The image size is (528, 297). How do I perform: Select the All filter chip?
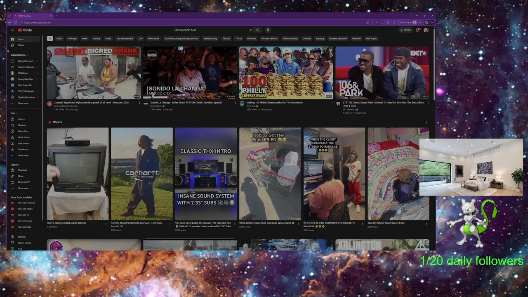(49, 39)
